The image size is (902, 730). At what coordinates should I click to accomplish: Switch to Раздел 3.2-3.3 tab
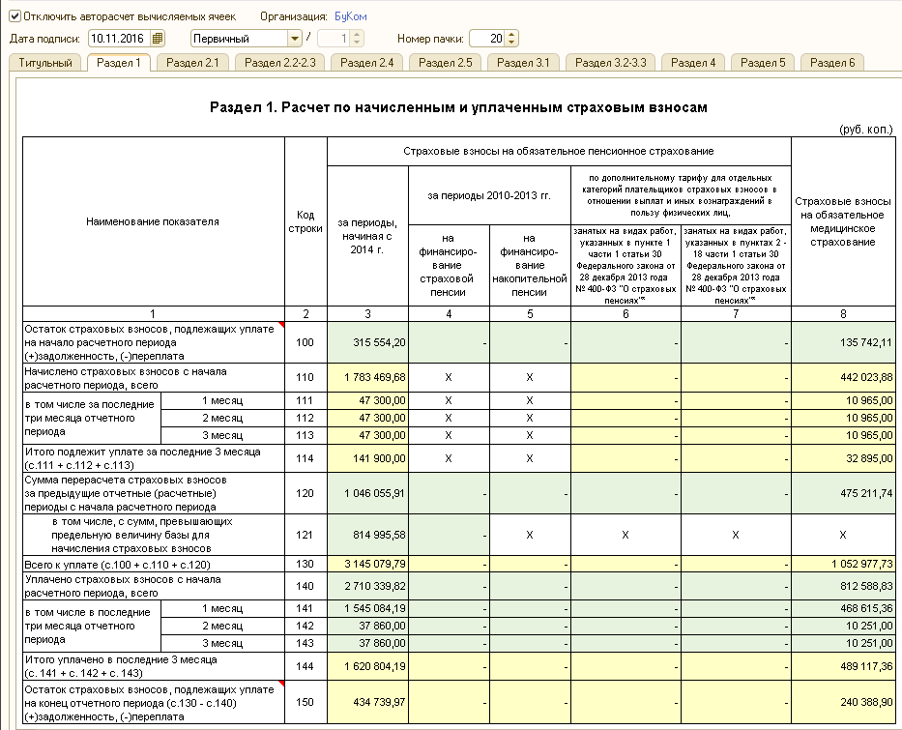coord(610,63)
